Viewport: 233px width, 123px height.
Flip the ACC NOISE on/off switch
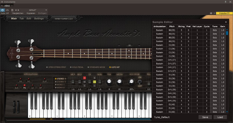(140, 82)
